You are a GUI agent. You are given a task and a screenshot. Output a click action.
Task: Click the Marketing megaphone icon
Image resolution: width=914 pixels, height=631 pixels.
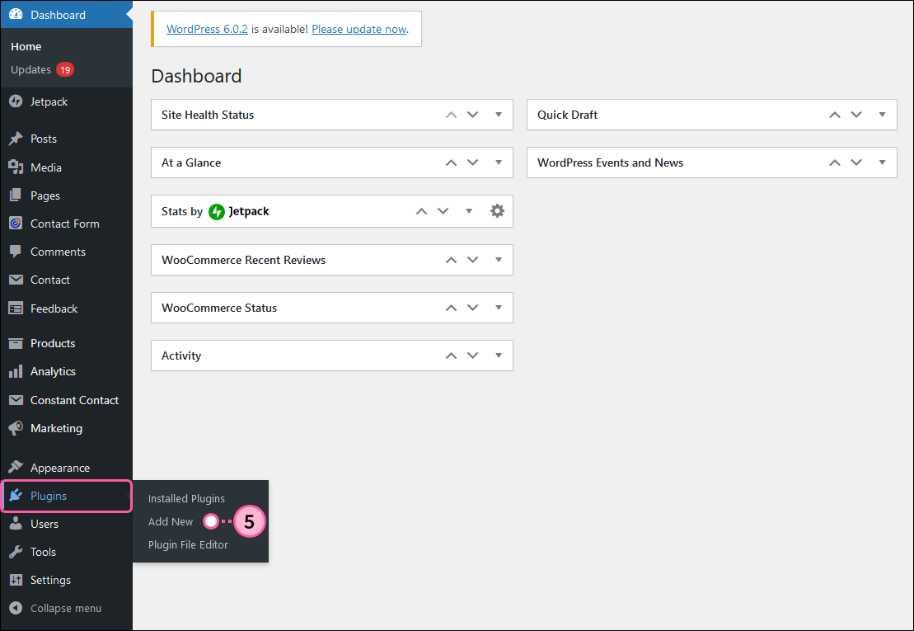pyautogui.click(x=16, y=428)
